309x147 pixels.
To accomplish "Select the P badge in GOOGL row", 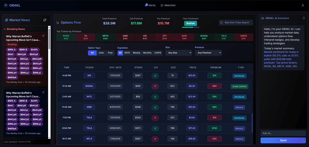I will coord(155,87).
